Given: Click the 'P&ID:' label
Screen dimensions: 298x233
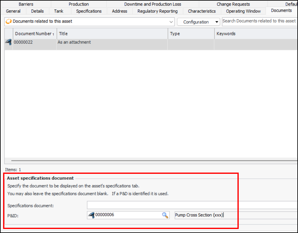Looking at the screenshot, I should [x=13, y=216].
